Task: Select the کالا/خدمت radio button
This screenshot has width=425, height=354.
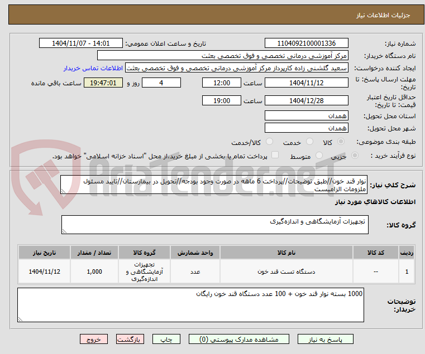Action: [x=269, y=142]
